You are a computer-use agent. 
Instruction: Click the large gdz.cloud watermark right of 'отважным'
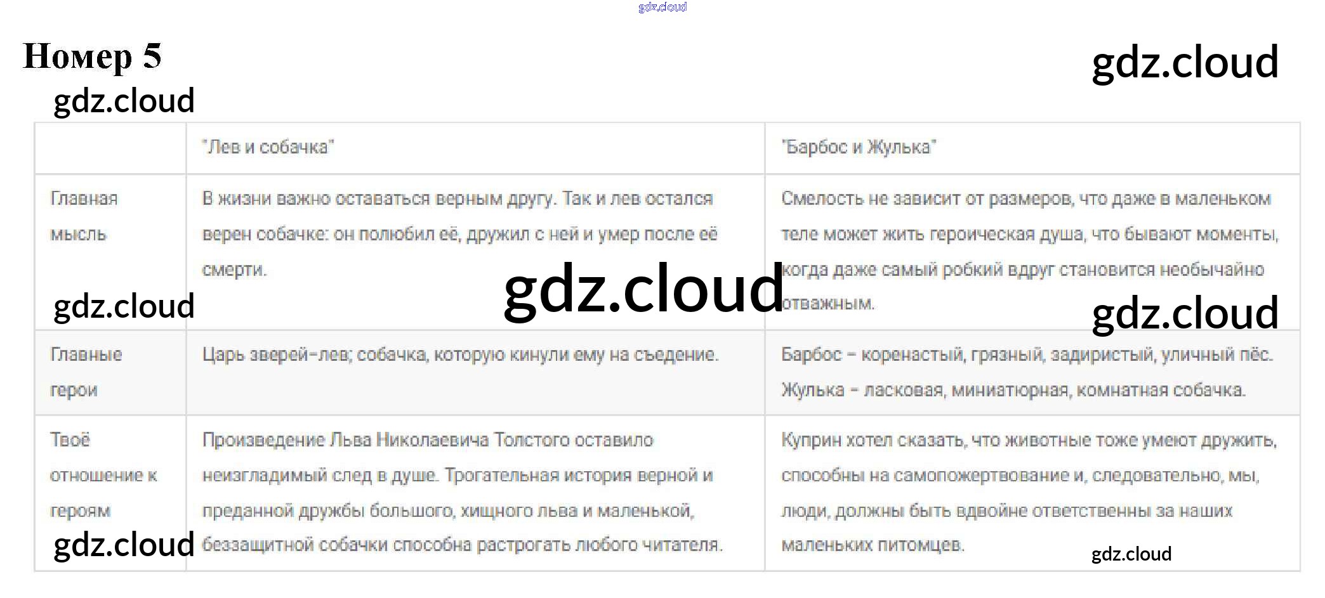[1184, 313]
